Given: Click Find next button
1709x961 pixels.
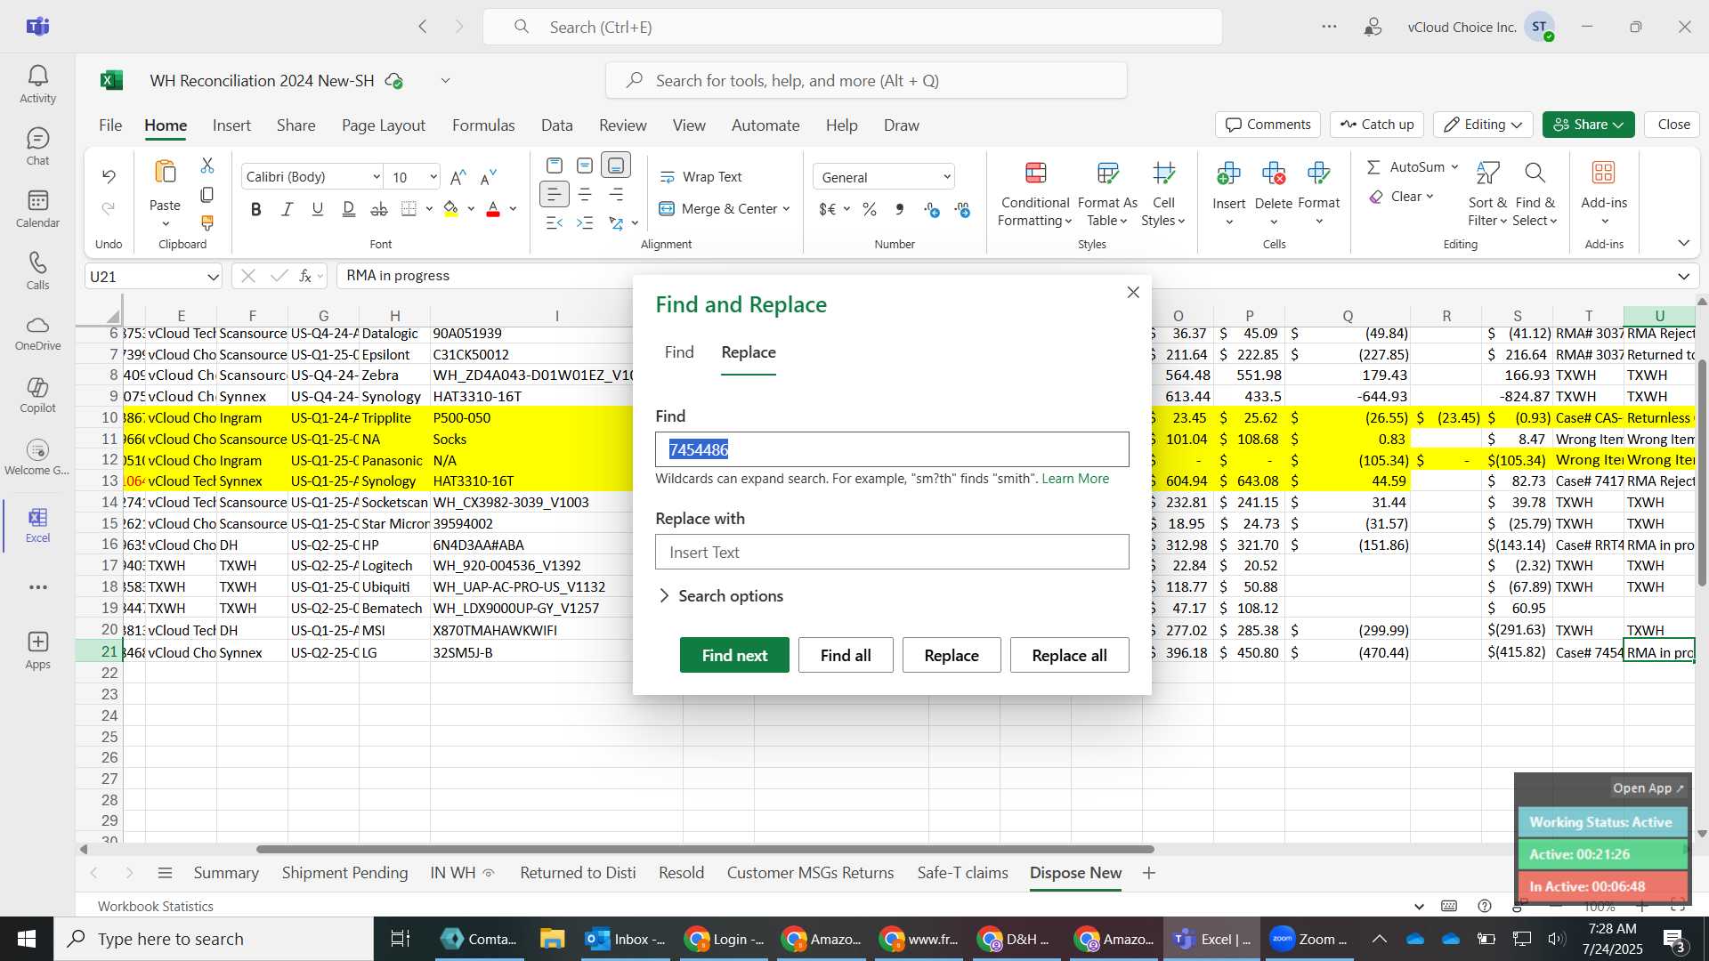Looking at the screenshot, I should [x=734, y=655].
